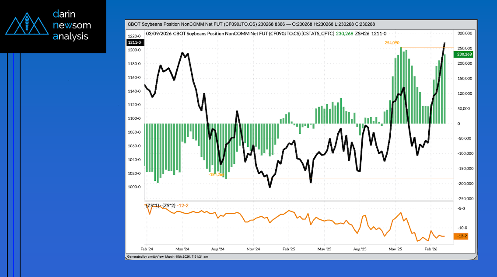Select the black 1211-0 price tag
Viewport: 497px width, 277px height.
(x=133, y=42)
